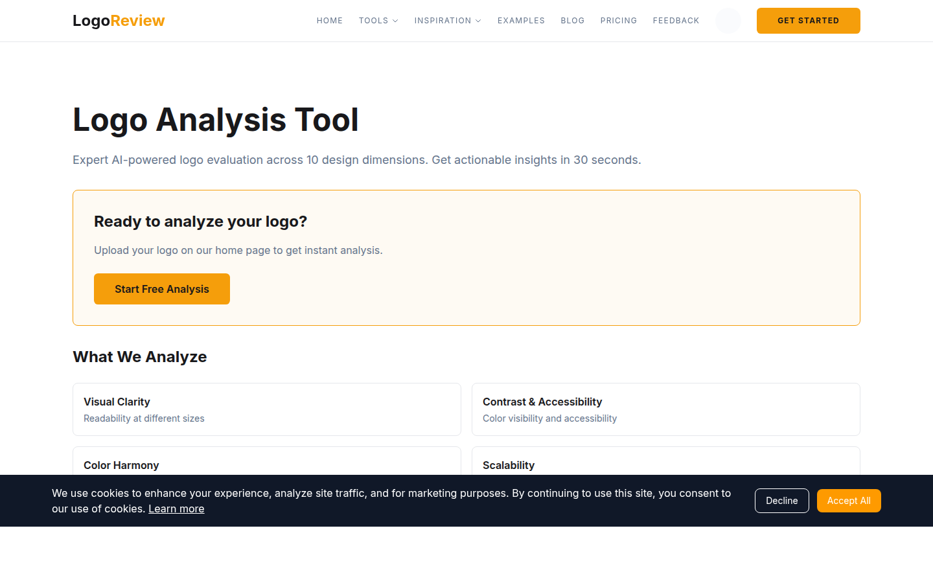Image resolution: width=933 pixels, height=583 pixels.
Task: Accept all cookies
Action: pos(849,501)
